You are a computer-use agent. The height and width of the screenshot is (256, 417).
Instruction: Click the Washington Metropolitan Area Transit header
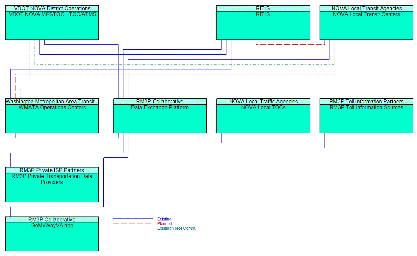[x=52, y=102]
